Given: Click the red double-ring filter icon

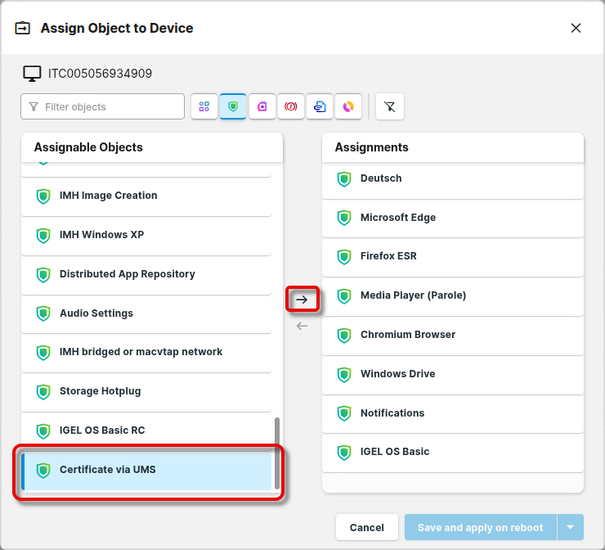Looking at the screenshot, I should [x=290, y=106].
